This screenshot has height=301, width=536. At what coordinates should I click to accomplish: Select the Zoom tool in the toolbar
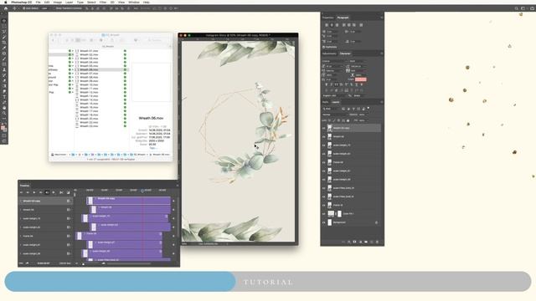pyautogui.click(x=4, y=114)
